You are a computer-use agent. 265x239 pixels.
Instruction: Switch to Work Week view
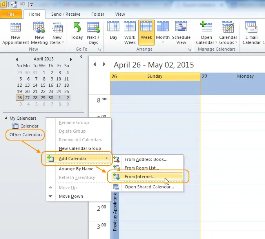point(130,33)
